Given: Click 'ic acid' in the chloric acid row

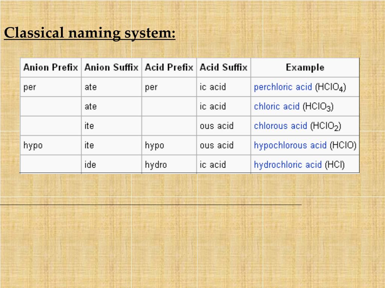Looking at the screenshot, I should (213, 106).
